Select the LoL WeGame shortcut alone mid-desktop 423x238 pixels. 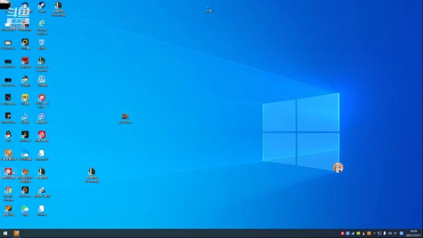(x=91, y=175)
